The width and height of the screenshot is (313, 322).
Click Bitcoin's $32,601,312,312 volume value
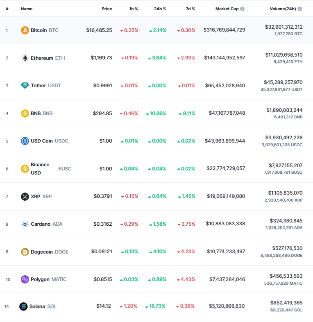(x=284, y=27)
